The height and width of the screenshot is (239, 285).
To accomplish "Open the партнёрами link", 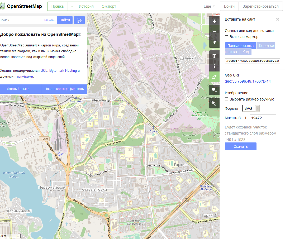I will pos(24,76).
